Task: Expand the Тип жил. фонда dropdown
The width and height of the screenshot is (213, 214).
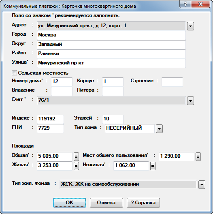Action: (x=202, y=185)
